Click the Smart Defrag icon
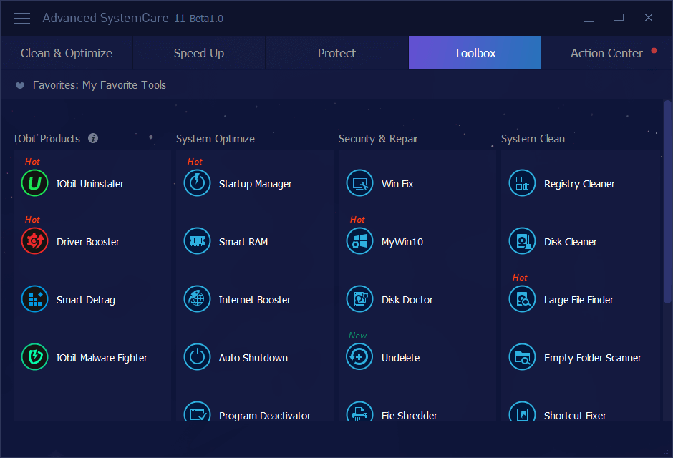This screenshot has height=458, width=673. pos(35,299)
